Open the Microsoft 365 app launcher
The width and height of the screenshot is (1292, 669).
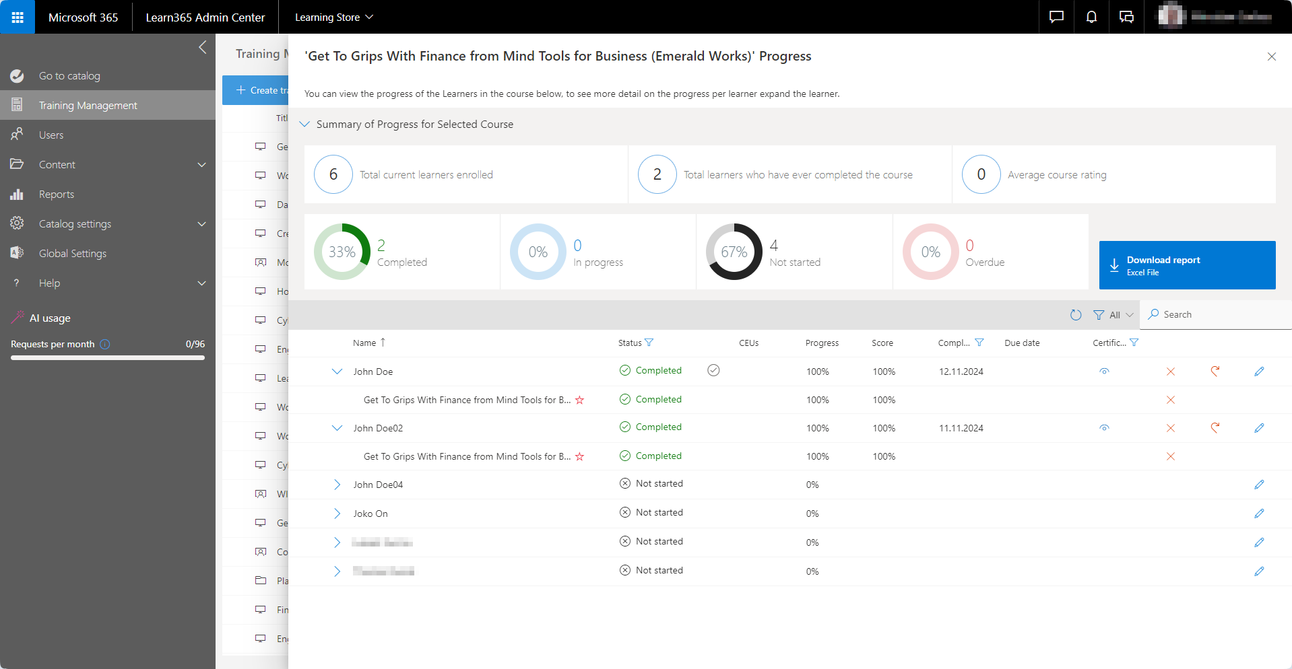18,17
